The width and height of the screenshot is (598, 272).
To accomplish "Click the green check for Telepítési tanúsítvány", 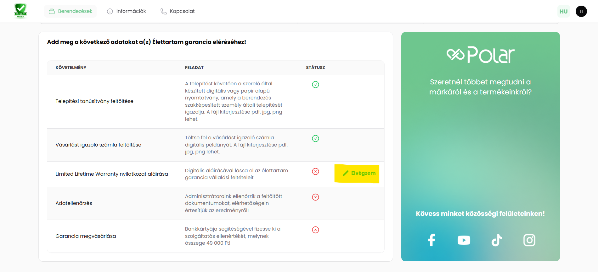I will pos(315,84).
